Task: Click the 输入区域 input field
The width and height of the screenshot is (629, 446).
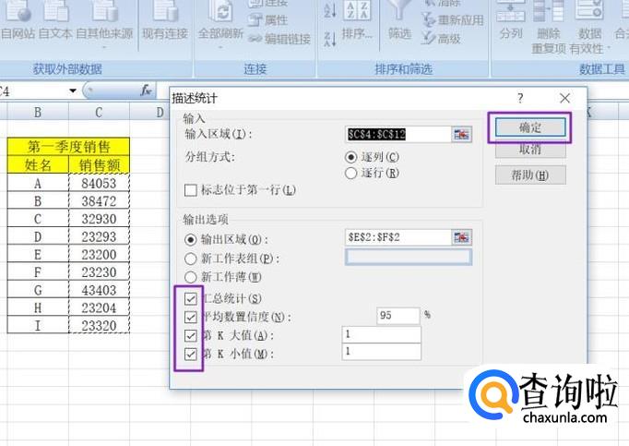Action: point(398,134)
